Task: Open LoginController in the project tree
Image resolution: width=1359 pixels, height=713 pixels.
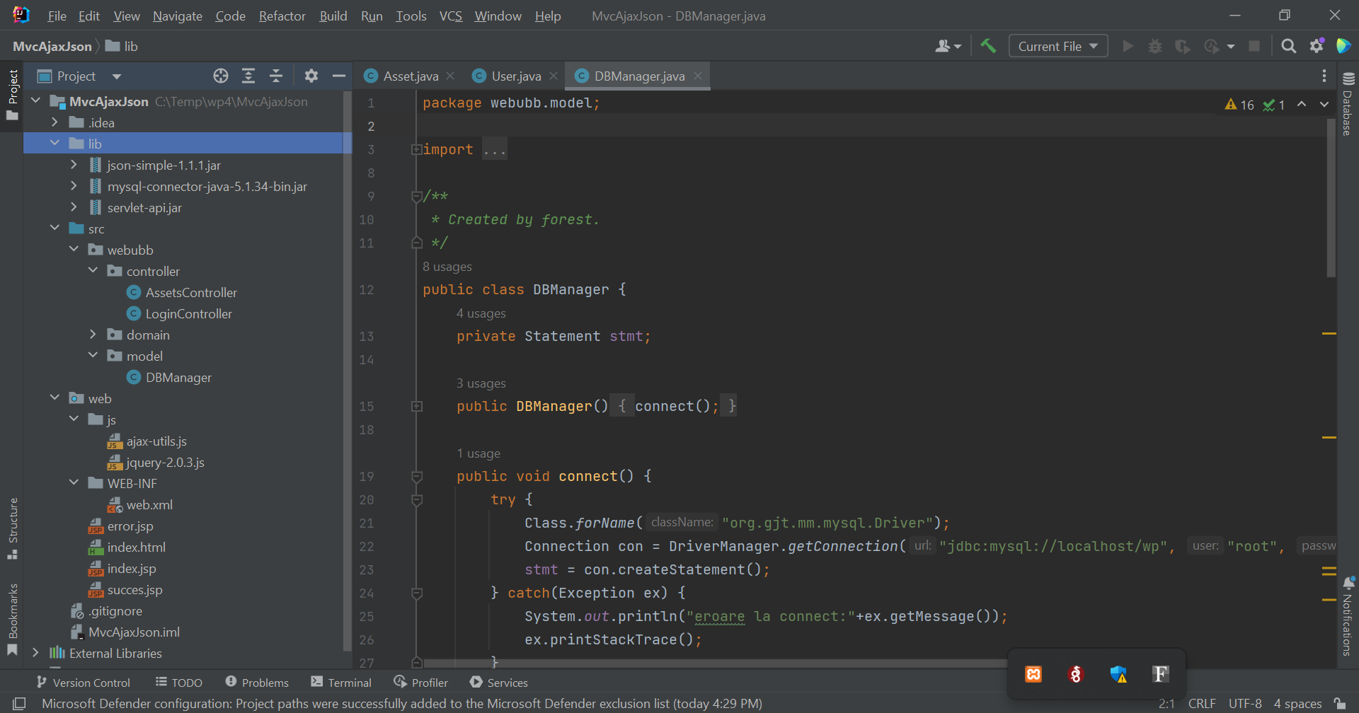Action: click(188, 313)
